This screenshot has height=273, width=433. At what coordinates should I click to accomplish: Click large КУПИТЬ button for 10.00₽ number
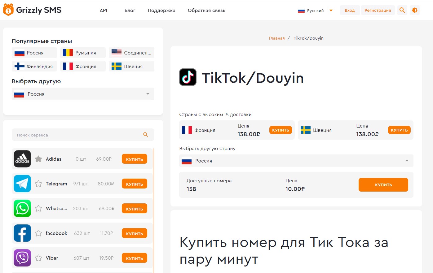tap(383, 185)
